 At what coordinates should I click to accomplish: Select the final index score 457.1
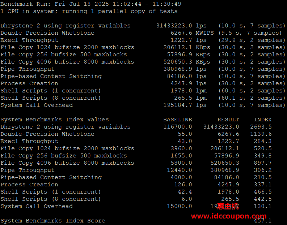click(263, 221)
